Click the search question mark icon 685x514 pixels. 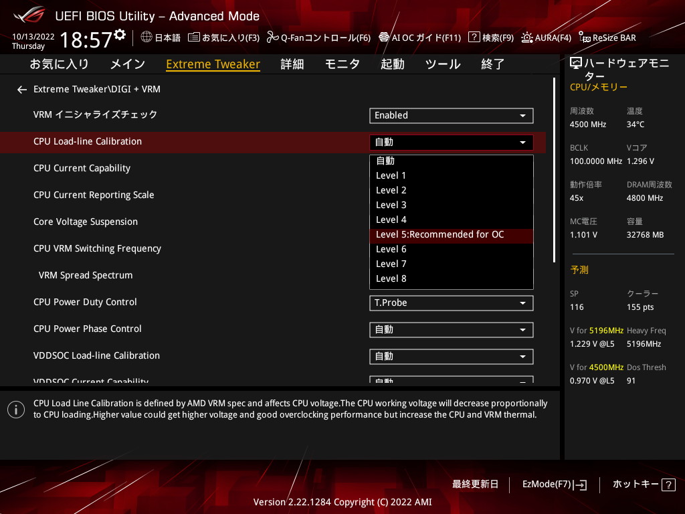pos(474,37)
